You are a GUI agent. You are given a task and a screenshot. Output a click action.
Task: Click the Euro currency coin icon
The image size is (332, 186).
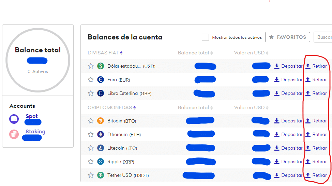tap(101, 80)
